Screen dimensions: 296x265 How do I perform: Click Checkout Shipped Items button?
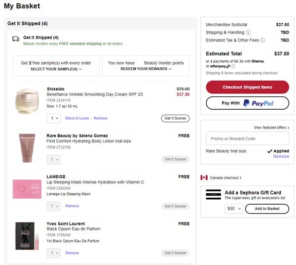tap(247, 87)
